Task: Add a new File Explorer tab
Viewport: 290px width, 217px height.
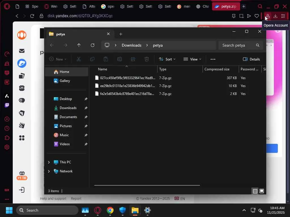Action: (121, 34)
